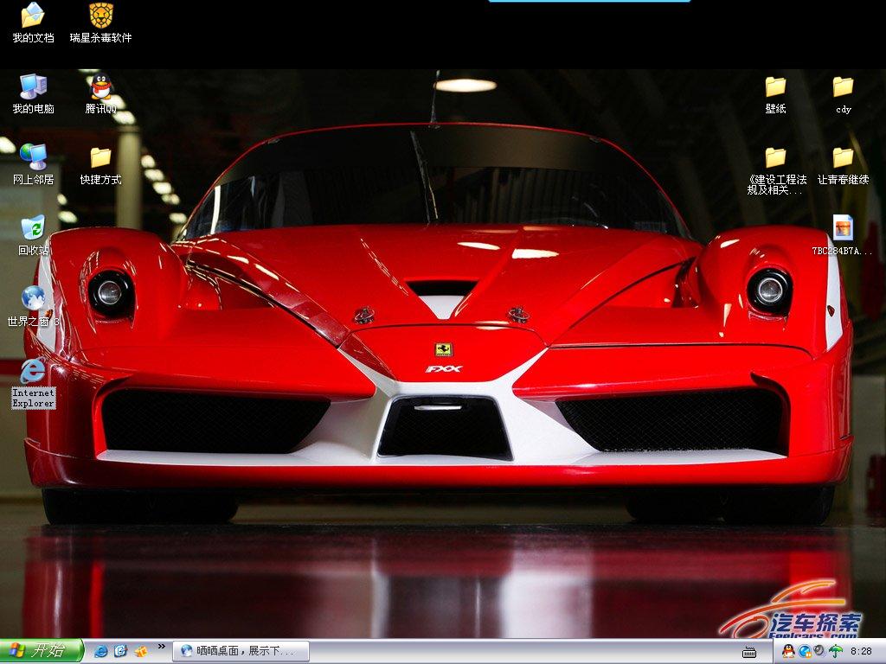Click the 开始 Start button

tap(42, 651)
